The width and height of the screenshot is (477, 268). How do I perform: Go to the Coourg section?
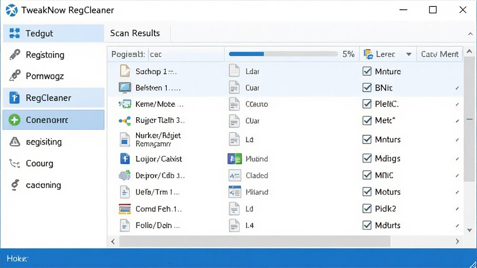click(54, 163)
